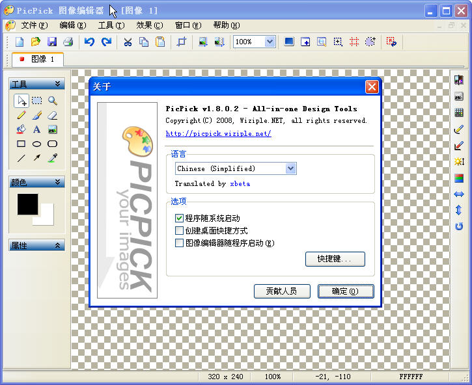The image size is (472, 385).
Task: Select the paint bucket fill tool
Action: pos(21,129)
